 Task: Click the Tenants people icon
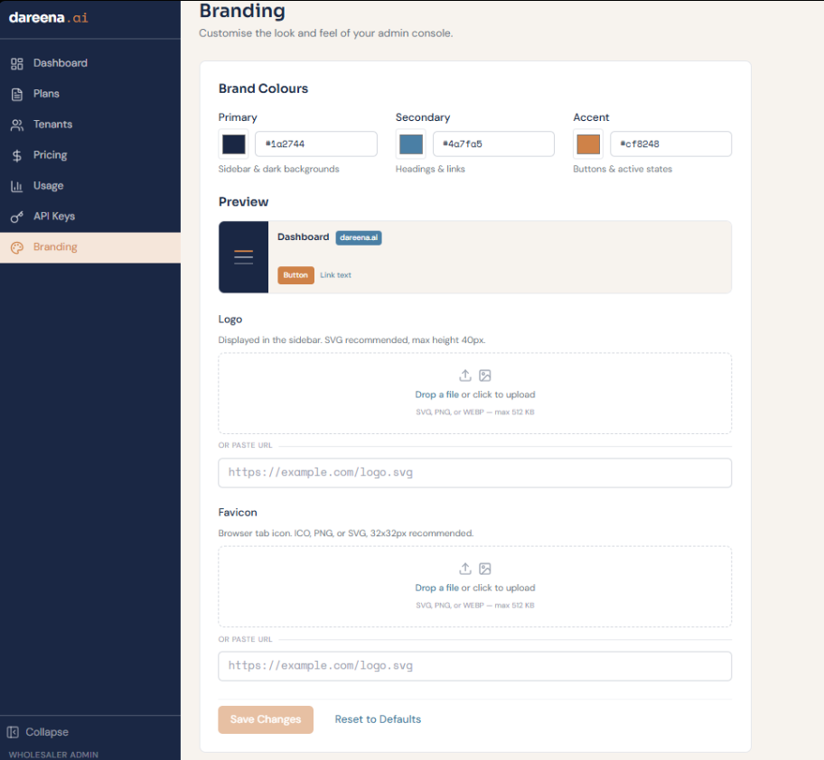(16, 125)
